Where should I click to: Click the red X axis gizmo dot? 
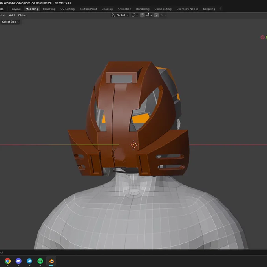coord(263,37)
